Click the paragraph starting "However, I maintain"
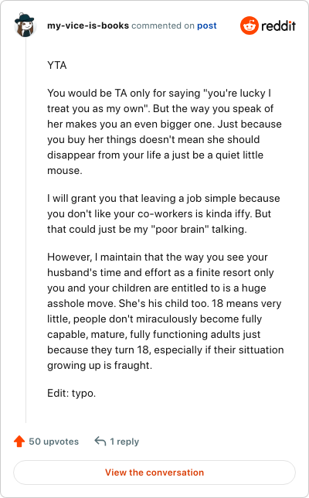Viewport: 309px width, 498px height. (x=165, y=311)
